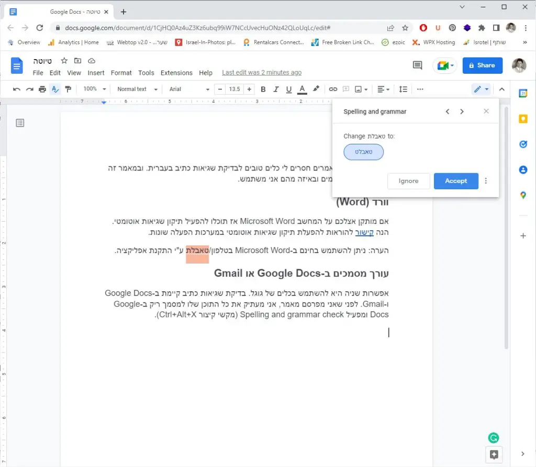Open Google Tasks in the side panel
The height and width of the screenshot is (467, 536).
tap(523, 144)
